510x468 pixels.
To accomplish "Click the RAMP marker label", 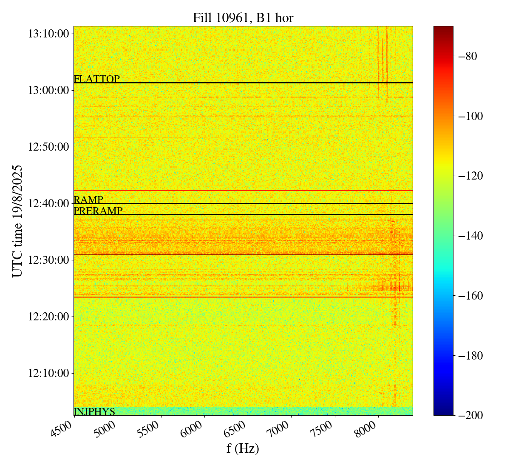I will [88, 200].
